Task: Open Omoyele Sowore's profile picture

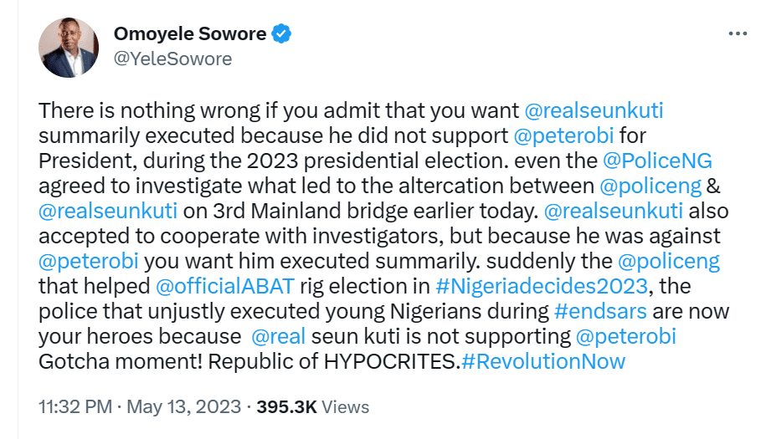Action: click(x=69, y=48)
